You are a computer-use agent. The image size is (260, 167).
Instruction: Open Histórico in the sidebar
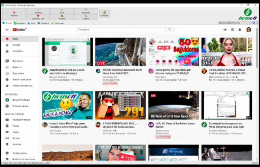tap(20, 67)
